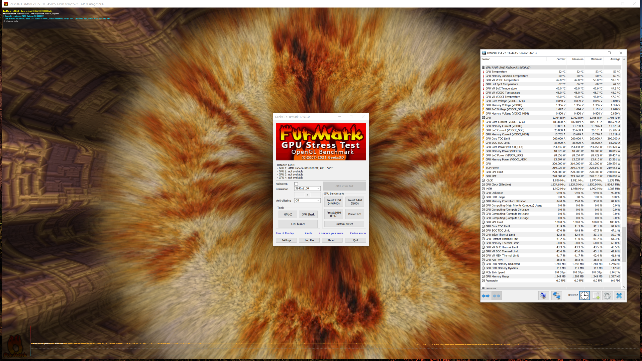Run the Preset:1080 (FHD) benchmark
642x361 pixels.
[333, 214]
